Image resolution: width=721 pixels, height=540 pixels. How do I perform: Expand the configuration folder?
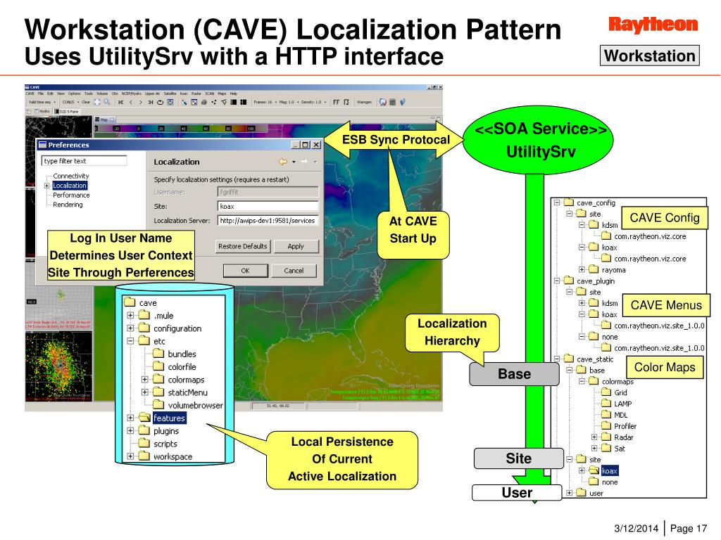[130, 328]
